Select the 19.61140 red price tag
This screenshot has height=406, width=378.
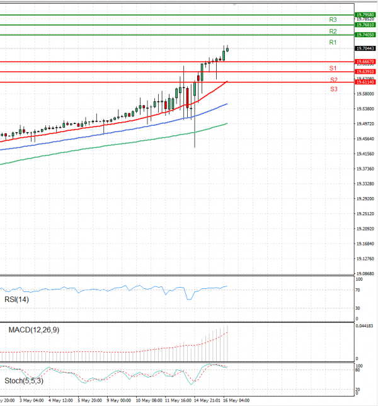tap(365, 82)
